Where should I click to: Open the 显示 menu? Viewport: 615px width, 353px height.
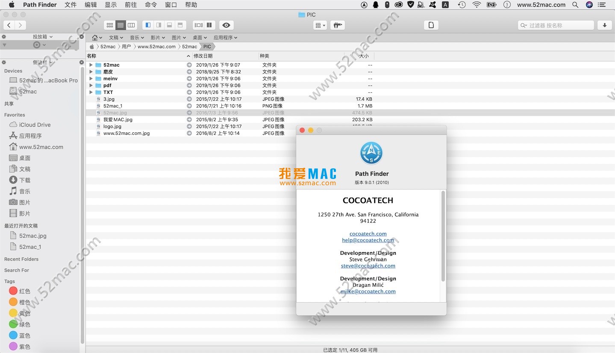pos(111,5)
